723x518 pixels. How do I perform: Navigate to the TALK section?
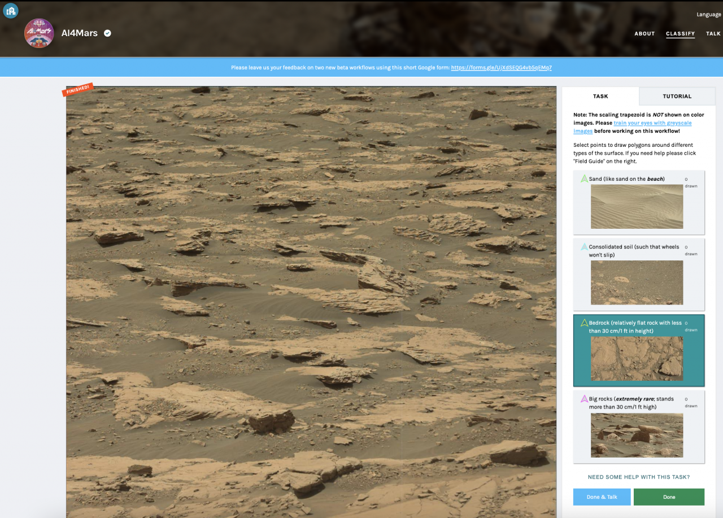[713, 34]
